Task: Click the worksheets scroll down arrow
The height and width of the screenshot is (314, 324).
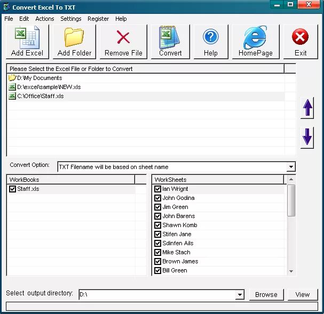Action: tap(291, 271)
